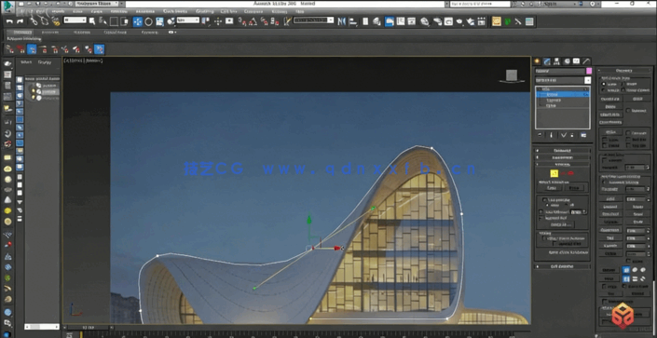This screenshot has width=657, height=338.
Task: Toggle Infinite Bounds checkbox at panel bottom
Action: (605, 302)
